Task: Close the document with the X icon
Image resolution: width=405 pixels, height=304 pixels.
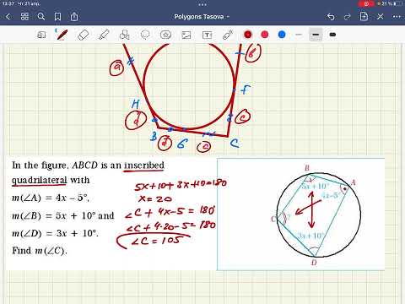Action: tap(381, 17)
